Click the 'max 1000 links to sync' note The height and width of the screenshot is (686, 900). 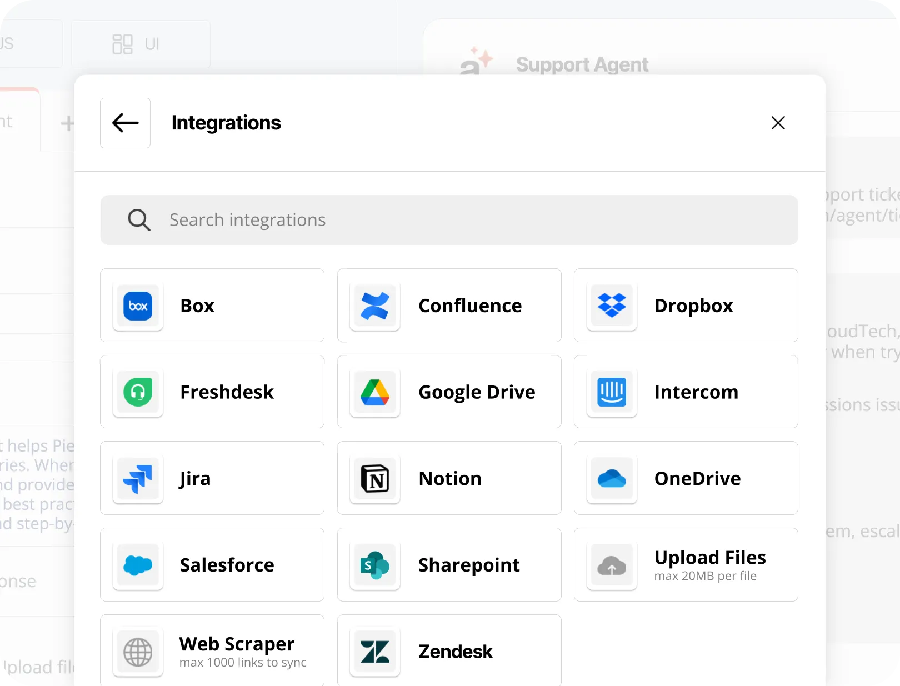[x=243, y=663]
